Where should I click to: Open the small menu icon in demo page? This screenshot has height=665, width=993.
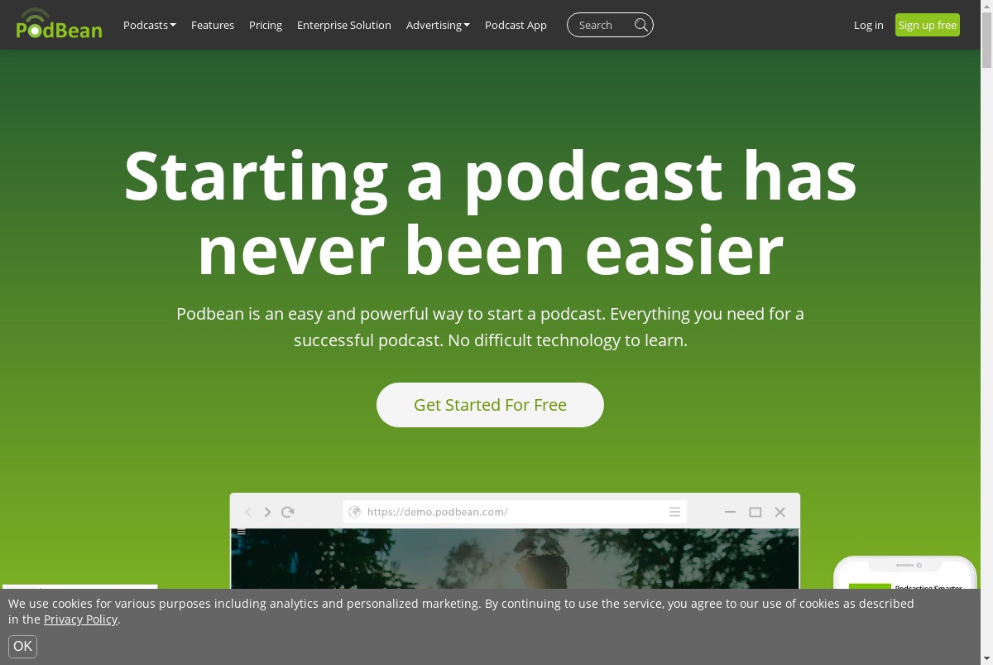(x=242, y=532)
